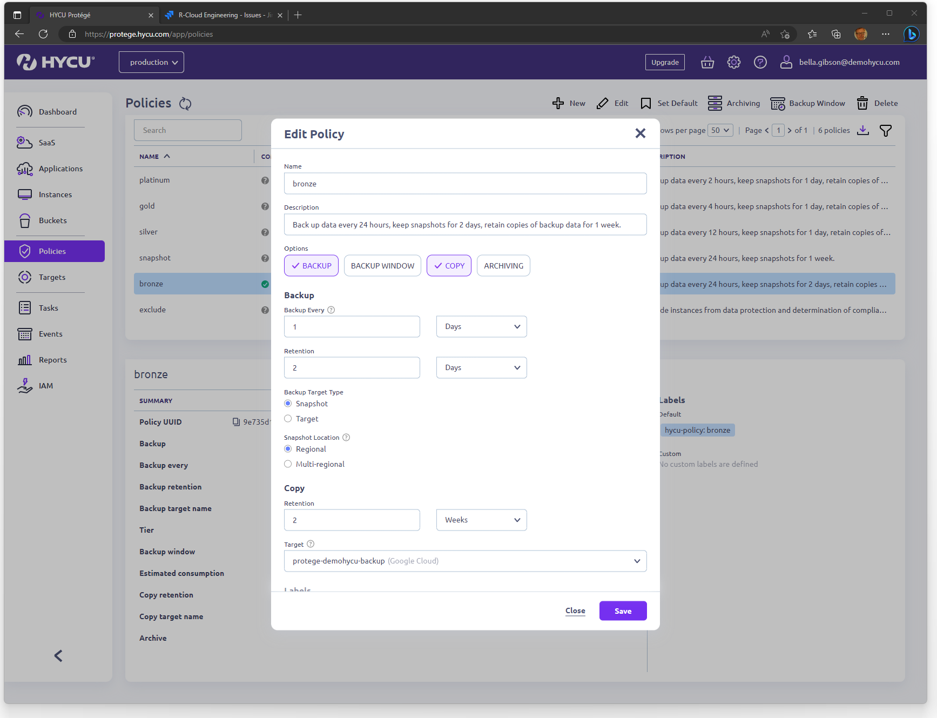Image resolution: width=937 pixels, height=718 pixels.
Task: Enable the Archiving option
Action: [x=503, y=265]
